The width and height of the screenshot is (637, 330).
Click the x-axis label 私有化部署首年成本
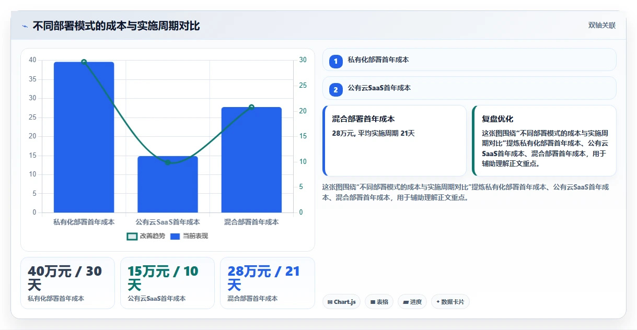click(x=84, y=222)
